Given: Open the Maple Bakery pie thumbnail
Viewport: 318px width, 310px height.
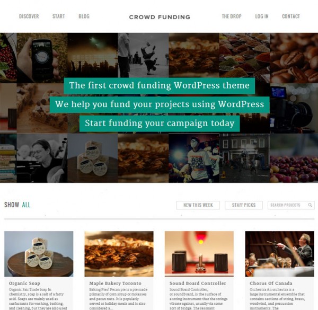Looking at the screenshot, I should click(x=119, y=254).
